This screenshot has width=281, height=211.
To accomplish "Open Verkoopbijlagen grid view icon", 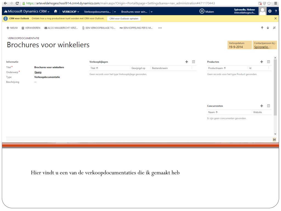I will tap(193, 62).
